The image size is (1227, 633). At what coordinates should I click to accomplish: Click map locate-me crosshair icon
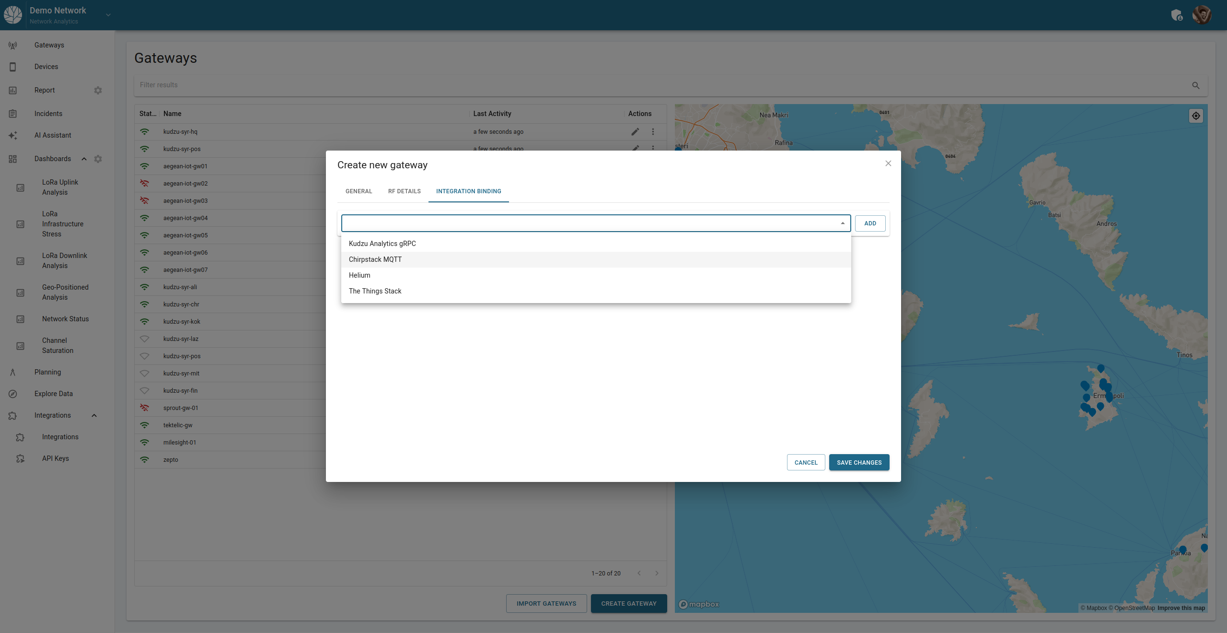1196,116
